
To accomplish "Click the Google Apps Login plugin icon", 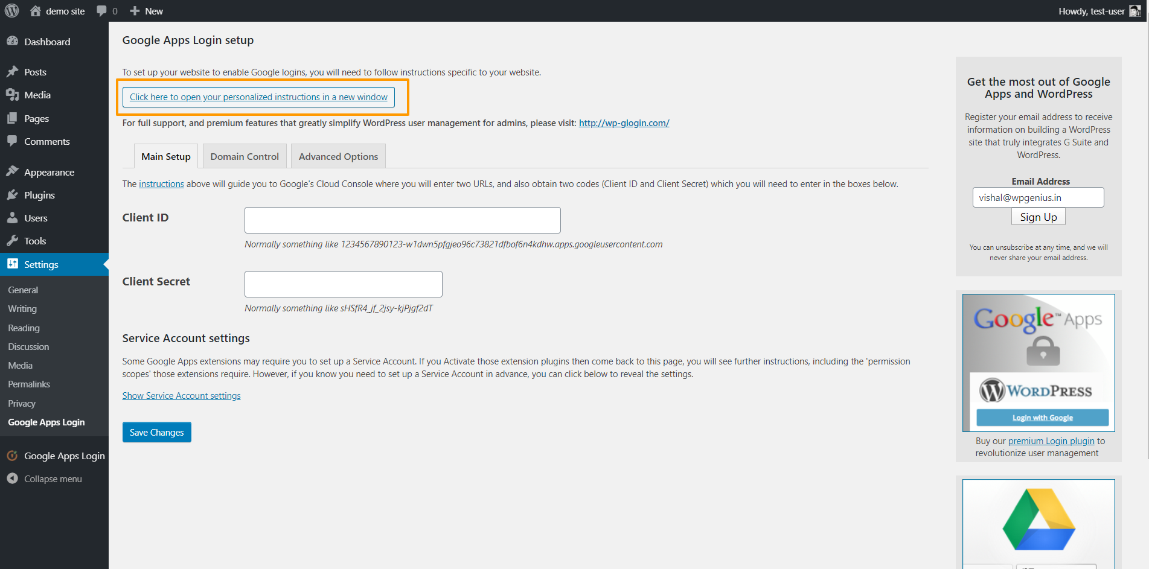I will tap(13, 456).
